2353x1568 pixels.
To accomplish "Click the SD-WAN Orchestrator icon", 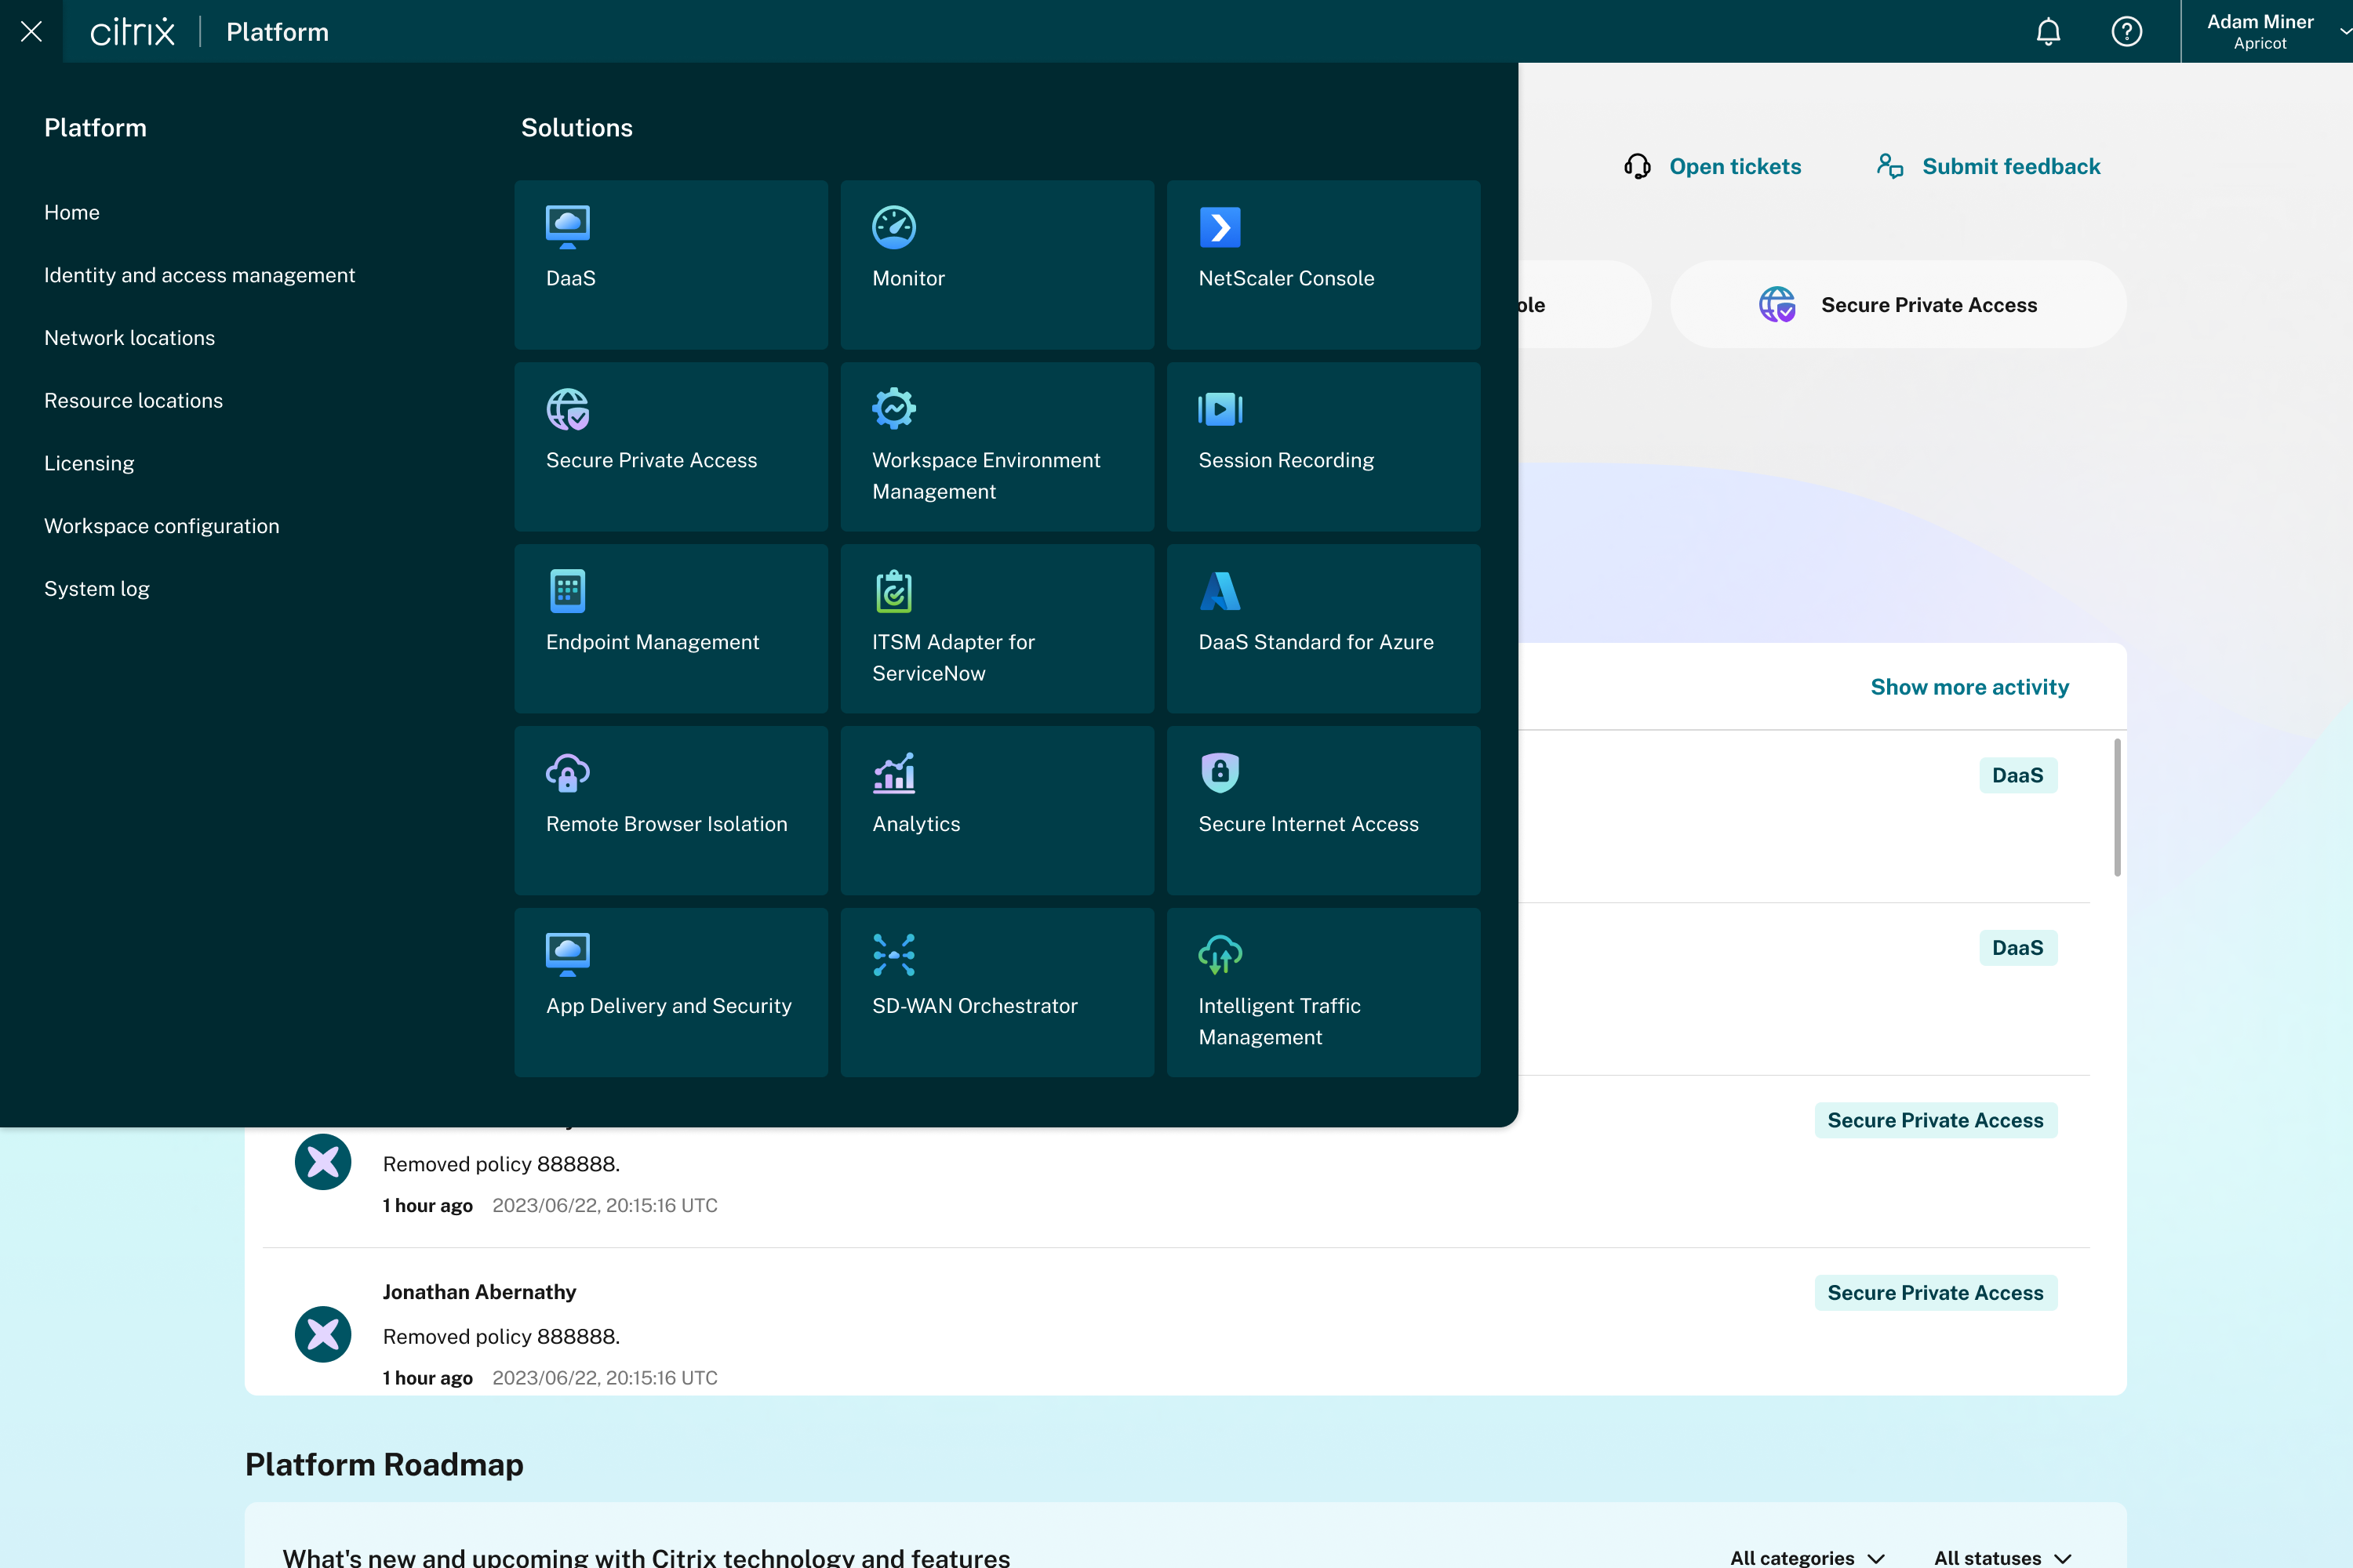I will [x=893, y=955].
